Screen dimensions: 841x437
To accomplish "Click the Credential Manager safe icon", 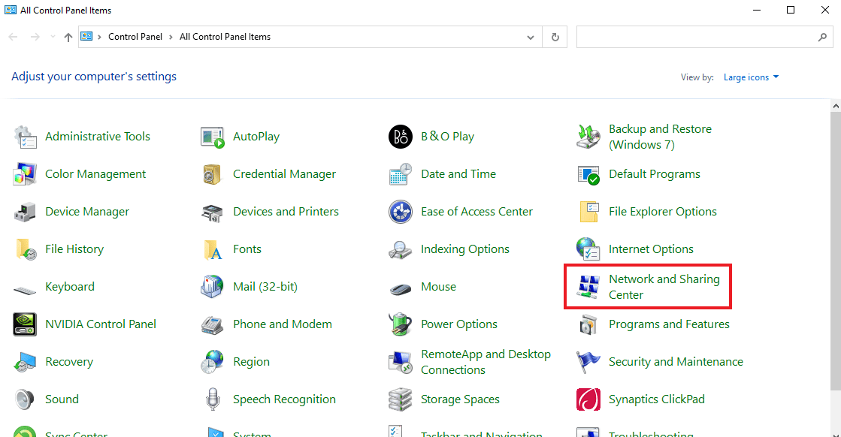I will click(213, 174).
